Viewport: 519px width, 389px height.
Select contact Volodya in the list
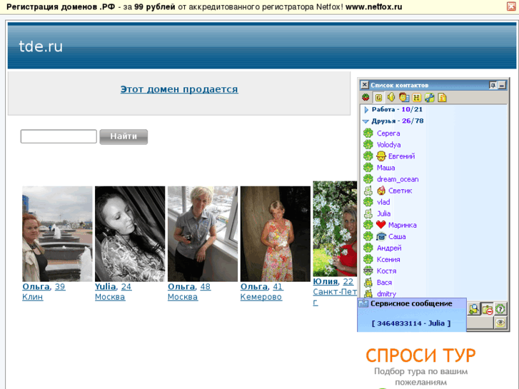[x=388, y=145]
